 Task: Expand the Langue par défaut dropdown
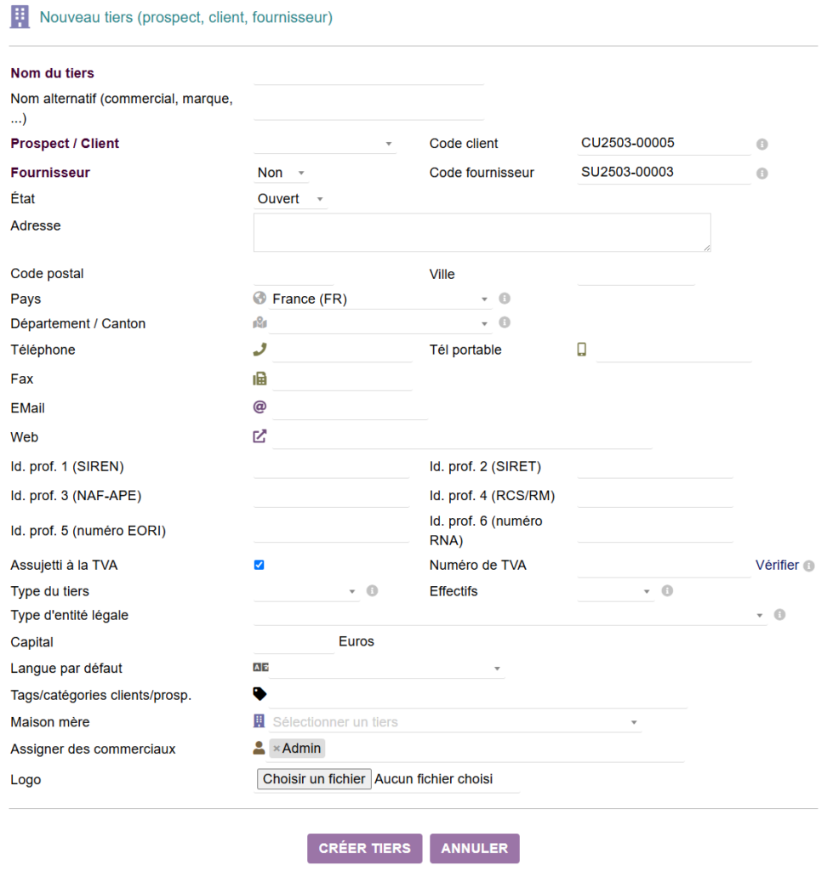click(379, 669)
